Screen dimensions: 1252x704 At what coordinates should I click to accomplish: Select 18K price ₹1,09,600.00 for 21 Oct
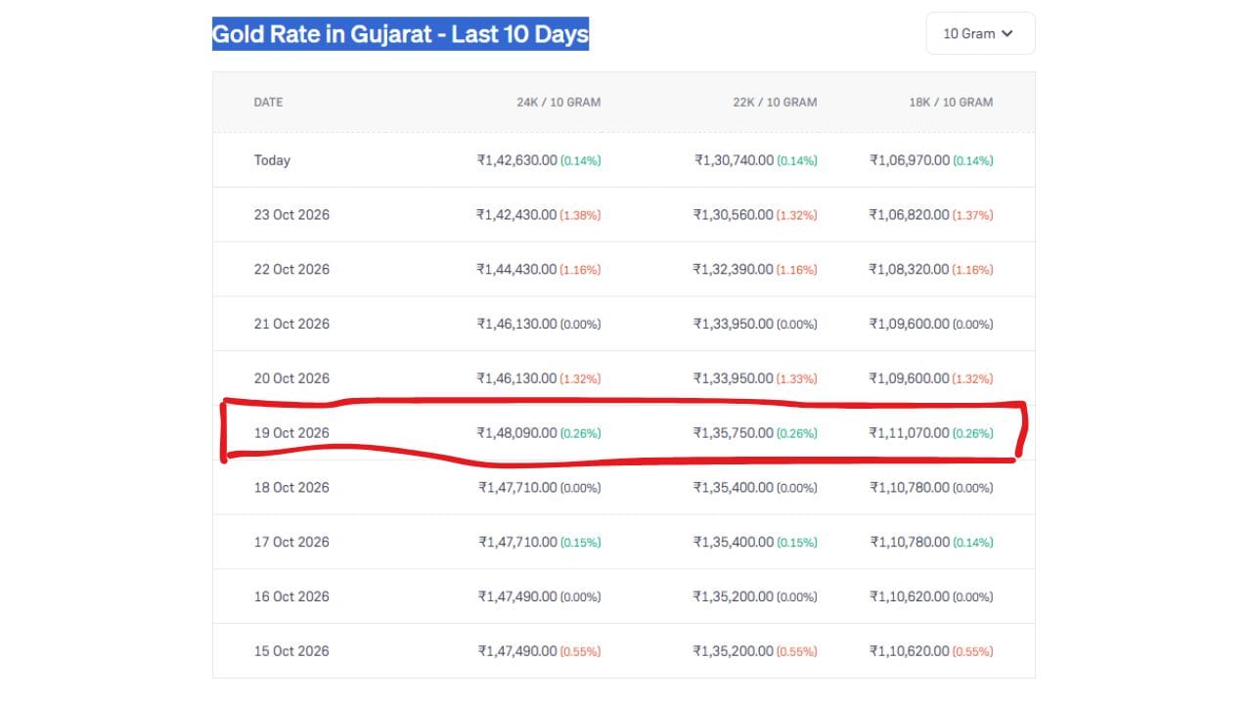[910, 325]
